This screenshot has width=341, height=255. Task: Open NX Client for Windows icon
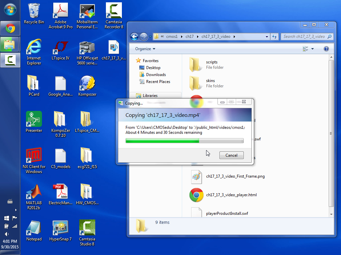[x=34, y=157]
